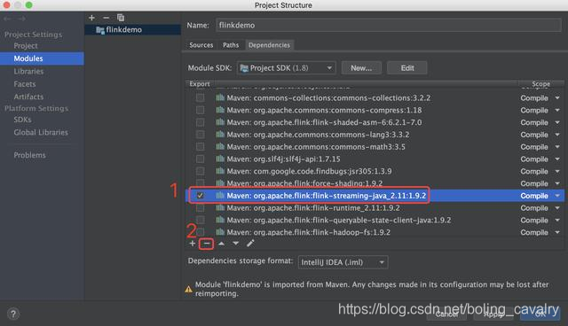Image resolution: width=568 pixels, height=326 pixels.
Task: Click the New... SDK button
Action: tap(361, 68)
